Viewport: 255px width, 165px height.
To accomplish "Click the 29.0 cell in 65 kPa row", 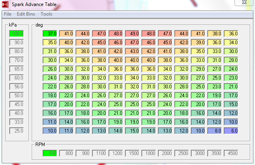I will click(198, 69).
